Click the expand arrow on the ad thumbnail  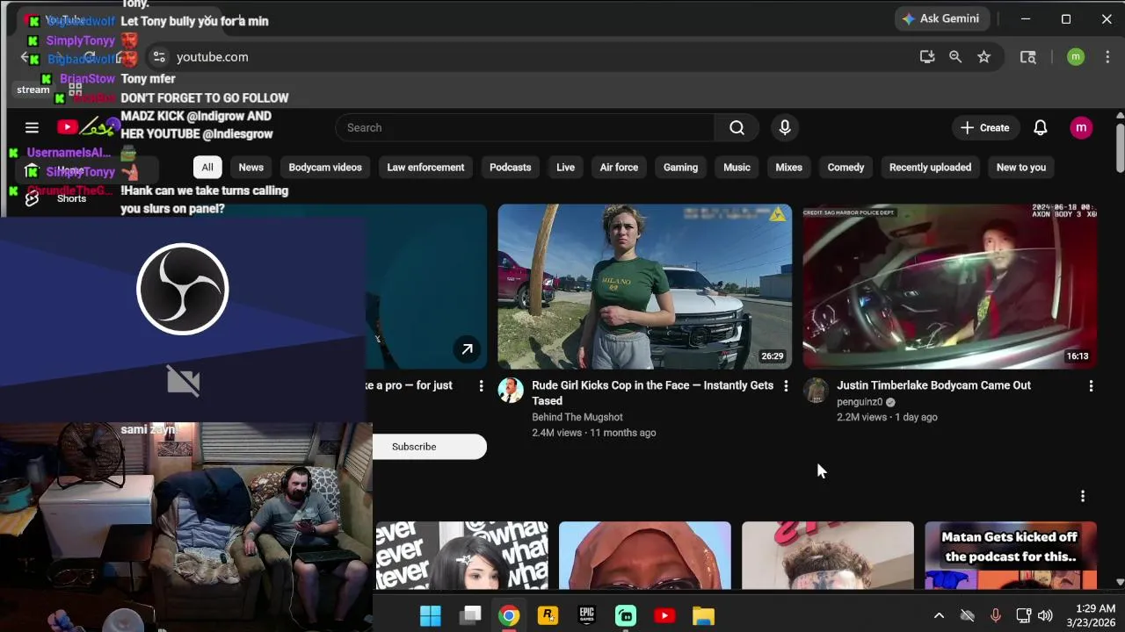click(468, 349)
